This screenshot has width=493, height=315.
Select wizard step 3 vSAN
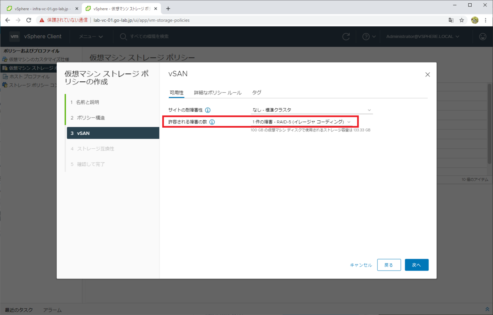pos(113,133)
